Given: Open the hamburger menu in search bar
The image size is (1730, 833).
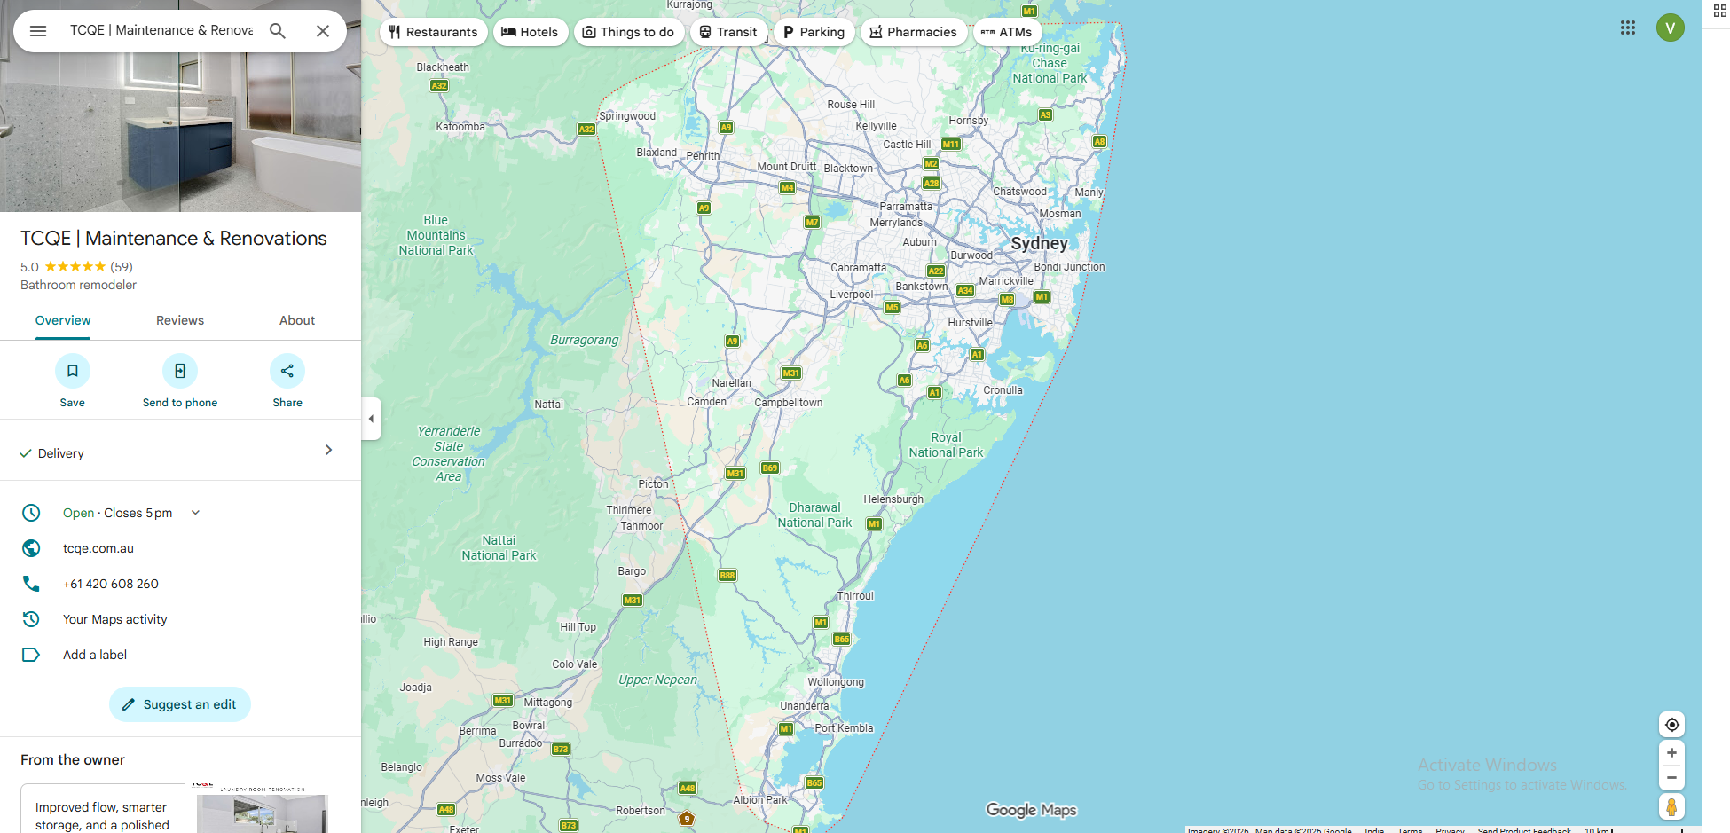Looking at the screenshot, I should tap(38, 31).
